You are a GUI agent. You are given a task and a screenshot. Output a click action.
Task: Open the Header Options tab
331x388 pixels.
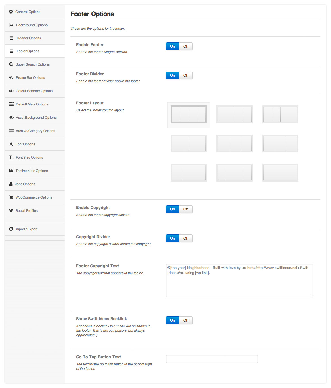[29, 38]
